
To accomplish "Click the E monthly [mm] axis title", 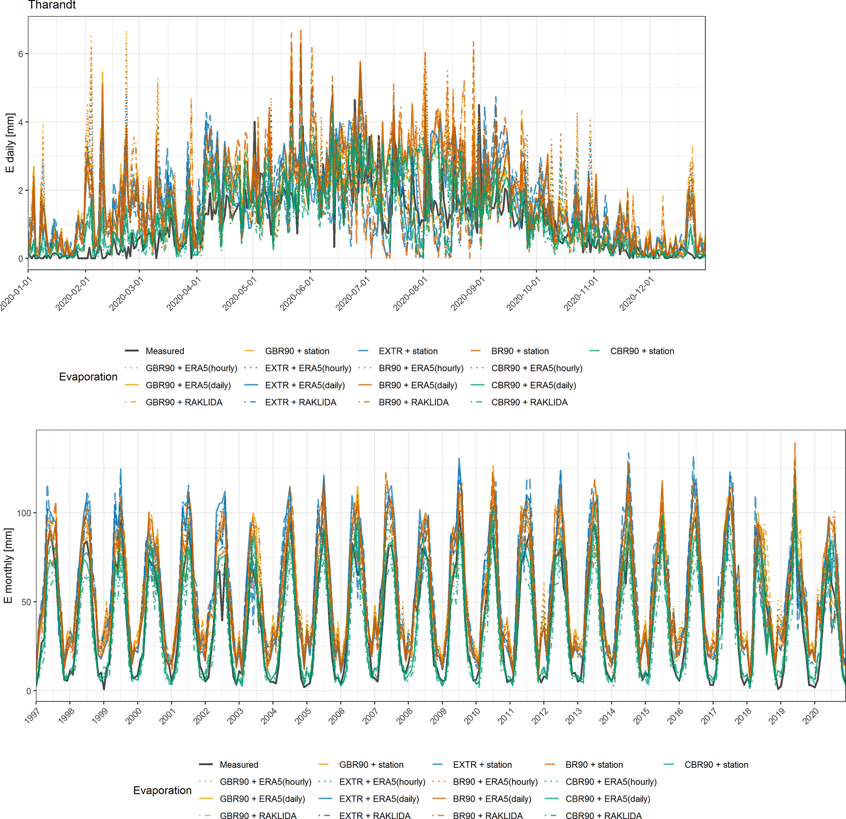I will click(8, 565).
